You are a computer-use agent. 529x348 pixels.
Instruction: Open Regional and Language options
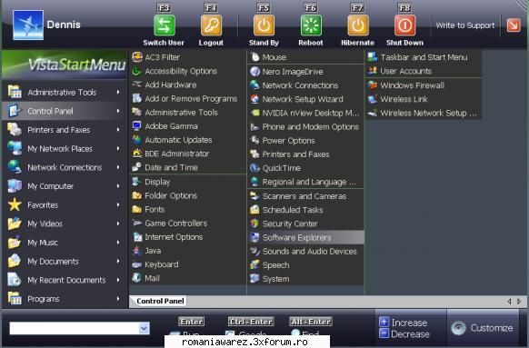306,182
